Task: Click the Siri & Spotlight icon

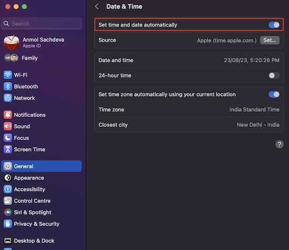Action: point(8,212)
